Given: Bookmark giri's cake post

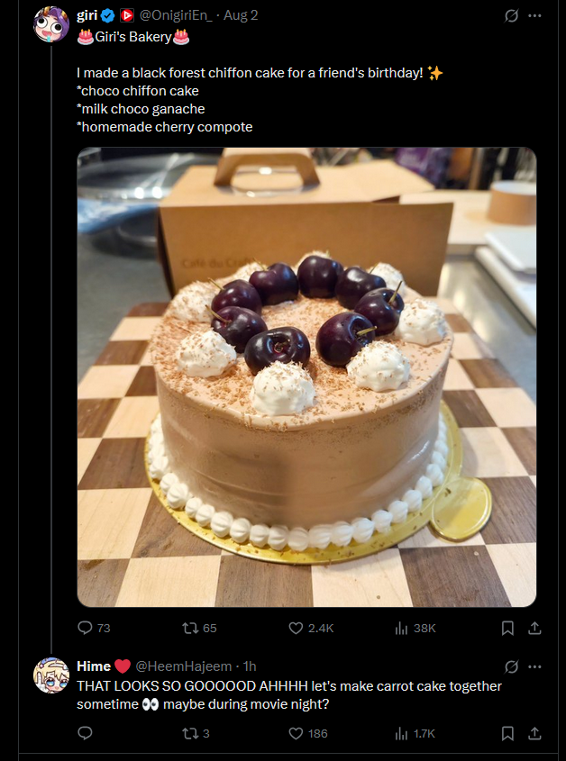Looking at the screenshot, I should tap(507, 628).
